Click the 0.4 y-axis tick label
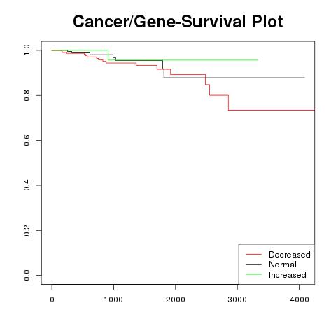This screenshot has width=336, height=336. pos(27,185)
